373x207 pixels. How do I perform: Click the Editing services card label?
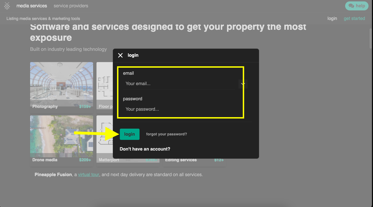click(181, 160)
